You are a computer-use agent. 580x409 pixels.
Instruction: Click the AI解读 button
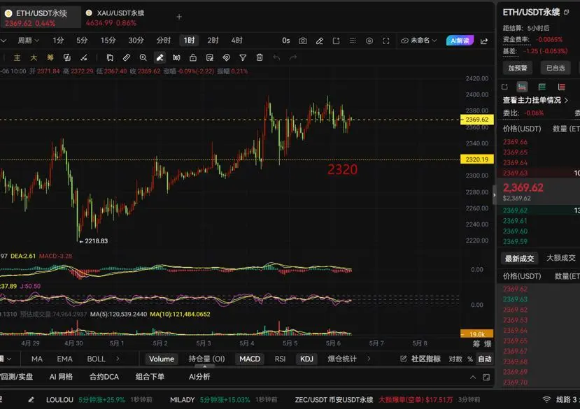[x=460, y=41]
